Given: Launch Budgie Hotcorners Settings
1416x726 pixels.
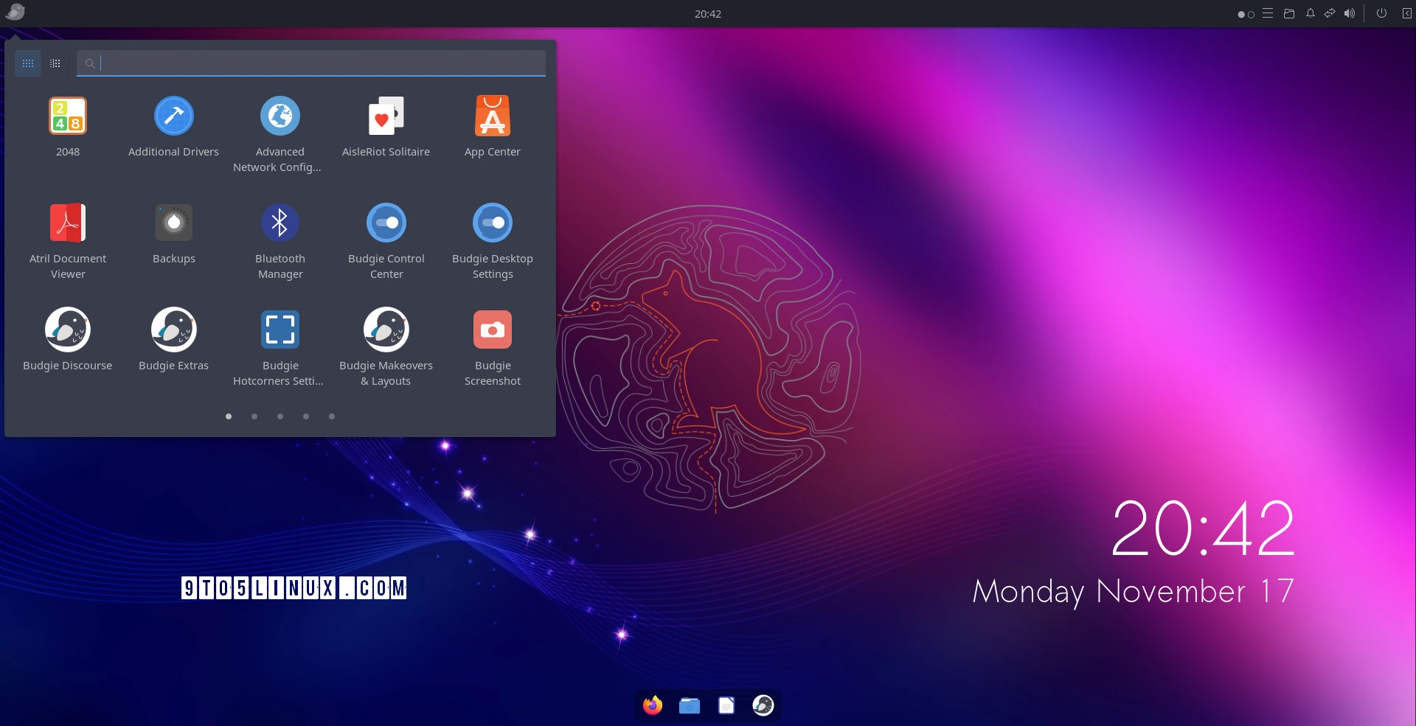Looking at the screenshot, I should [280, 330].
